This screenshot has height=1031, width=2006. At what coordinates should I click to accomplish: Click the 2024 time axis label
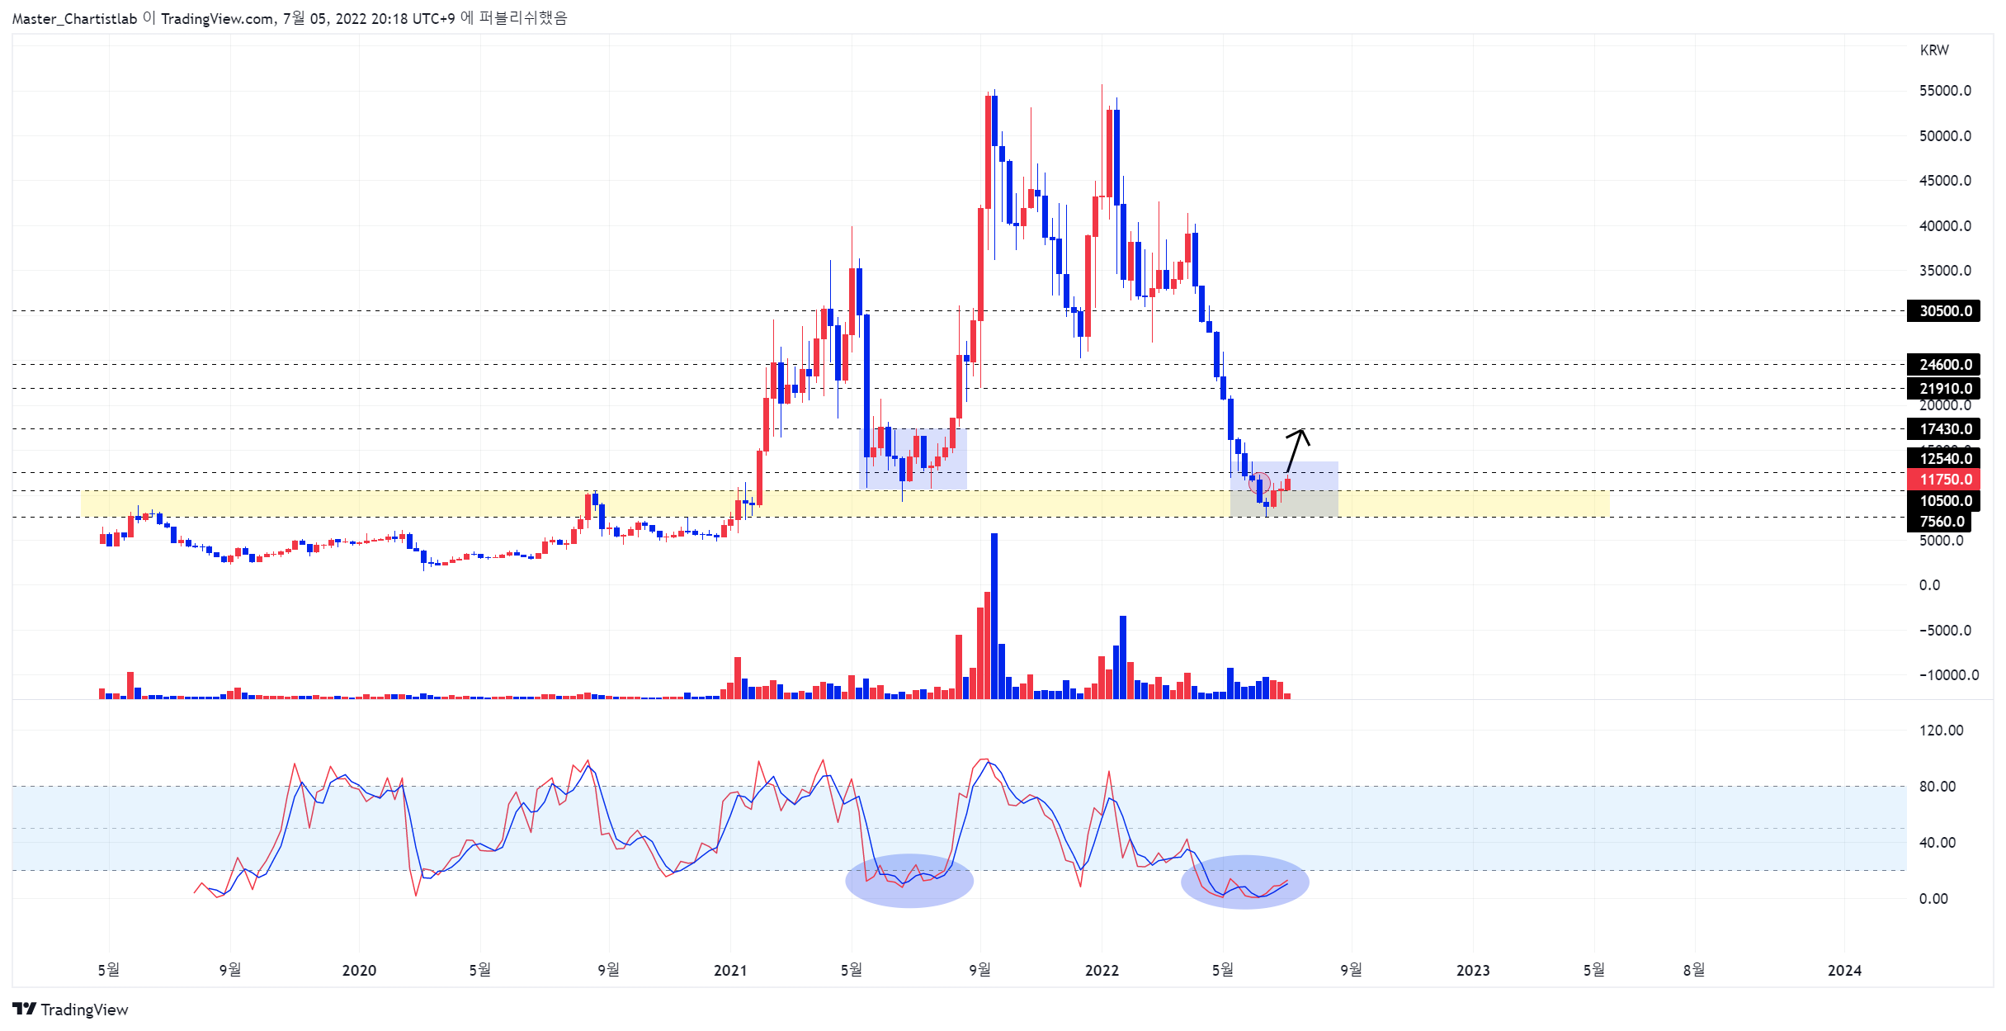pos(1844,970)
